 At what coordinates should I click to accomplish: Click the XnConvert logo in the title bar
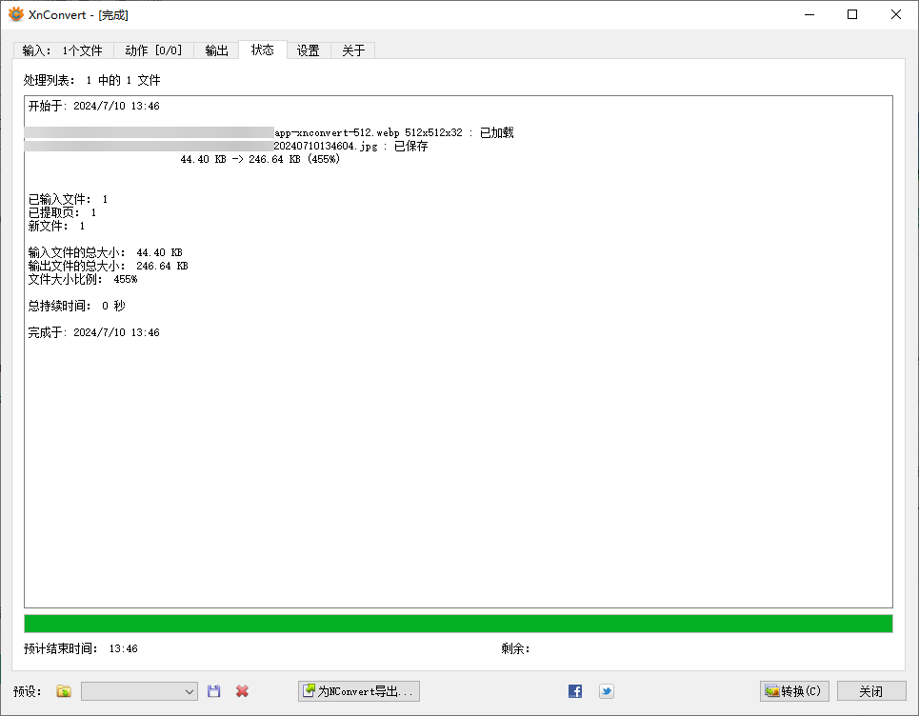tap(14, 14)
